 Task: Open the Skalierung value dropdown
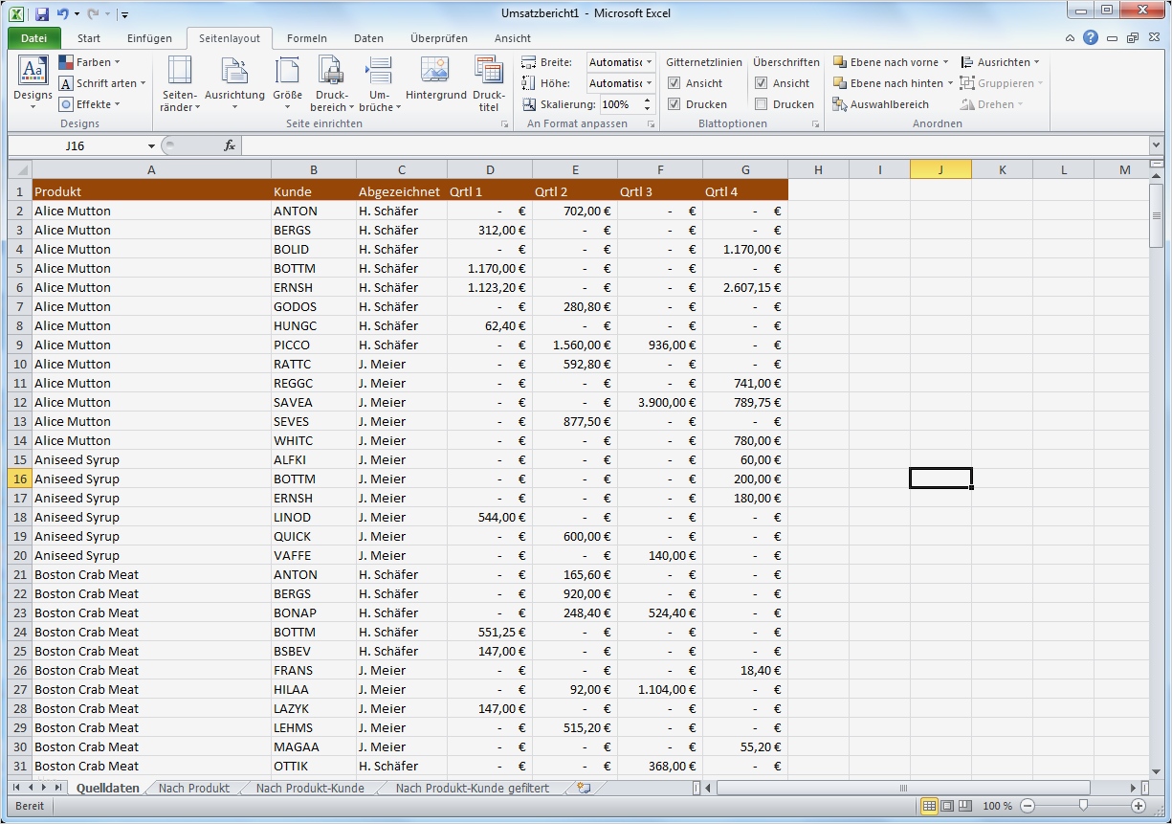tap(648, 104)
